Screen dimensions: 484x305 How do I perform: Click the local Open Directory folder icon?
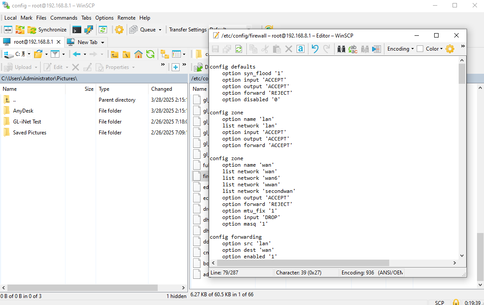pos(38,54)
